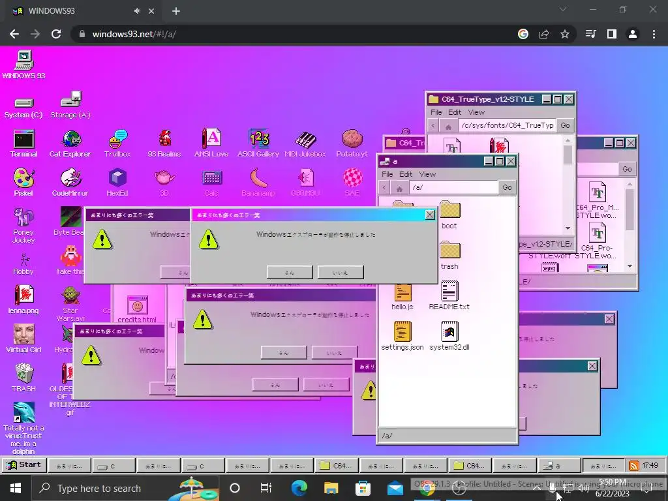Launch the SAE checkered ball icon

coord(352,183)
